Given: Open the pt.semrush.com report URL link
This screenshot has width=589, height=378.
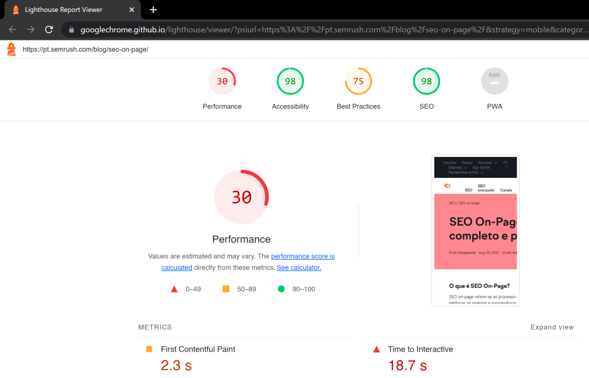Looking at the screenshot, I should point(86,49).
